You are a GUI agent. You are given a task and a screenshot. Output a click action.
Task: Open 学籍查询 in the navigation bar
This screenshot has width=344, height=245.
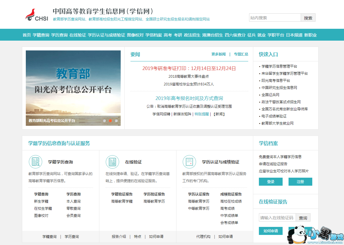click(x=41, y=35)
